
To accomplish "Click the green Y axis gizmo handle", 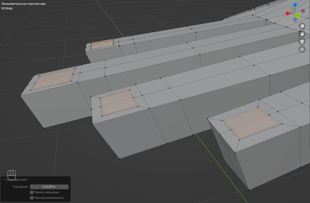I will click(x=298, y=15).
